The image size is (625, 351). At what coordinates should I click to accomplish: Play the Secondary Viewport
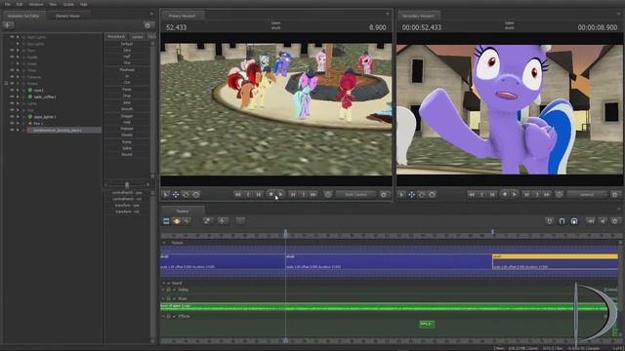click(515, 194)
